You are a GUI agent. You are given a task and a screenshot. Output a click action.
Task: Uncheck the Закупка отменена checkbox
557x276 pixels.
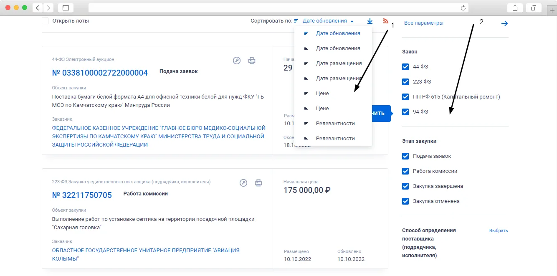[405, 201]
